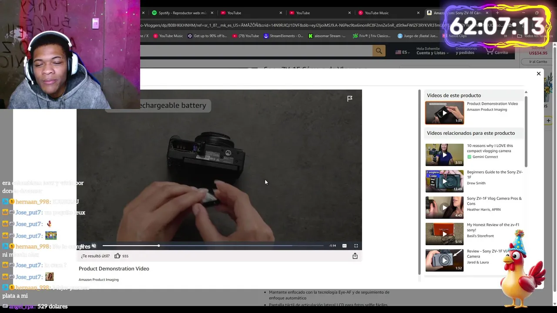Viewport: 557px width, 313px height.
Task: Click Gemini Connect channel name
Action: click(485, 157)
